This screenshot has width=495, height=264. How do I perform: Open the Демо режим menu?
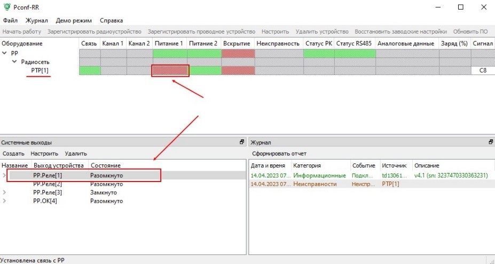click(x=74, y=21)
